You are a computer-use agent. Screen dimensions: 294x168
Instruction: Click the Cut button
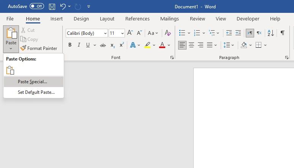point(27,30)
